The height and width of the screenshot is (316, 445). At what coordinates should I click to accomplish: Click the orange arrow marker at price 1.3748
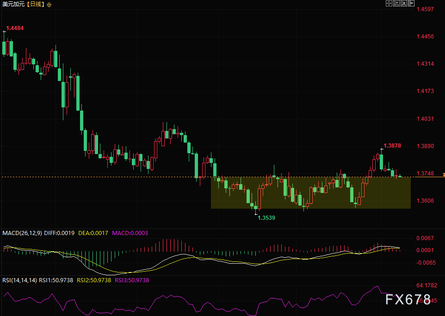coord(443,174)
